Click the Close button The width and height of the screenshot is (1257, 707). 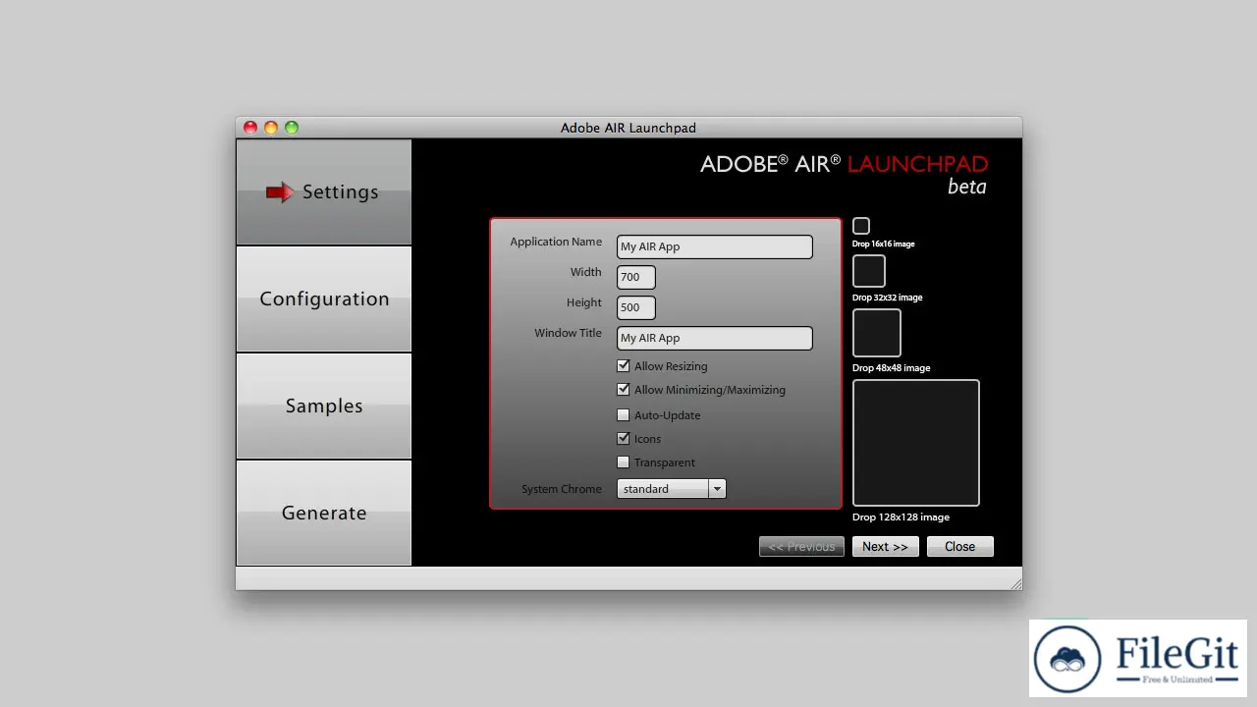[959, 546]
